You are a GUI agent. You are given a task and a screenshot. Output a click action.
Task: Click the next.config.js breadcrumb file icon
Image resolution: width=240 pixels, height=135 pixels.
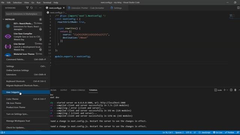coord(48,12)
